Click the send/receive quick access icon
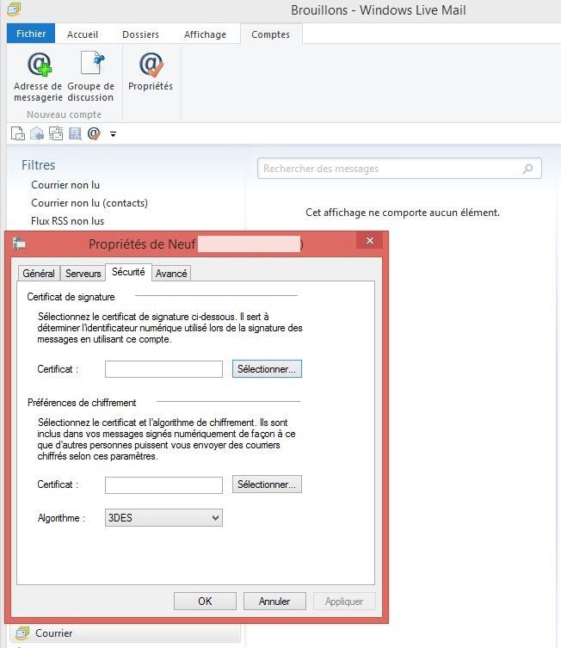The height and width of the screenshot is (648, 561). point(56,133)
